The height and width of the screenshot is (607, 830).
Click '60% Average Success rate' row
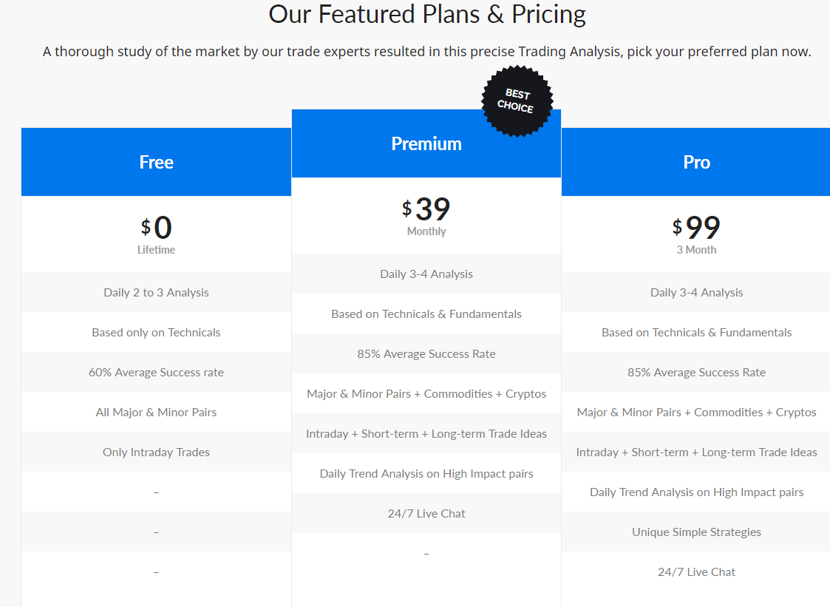click(156, 373)
